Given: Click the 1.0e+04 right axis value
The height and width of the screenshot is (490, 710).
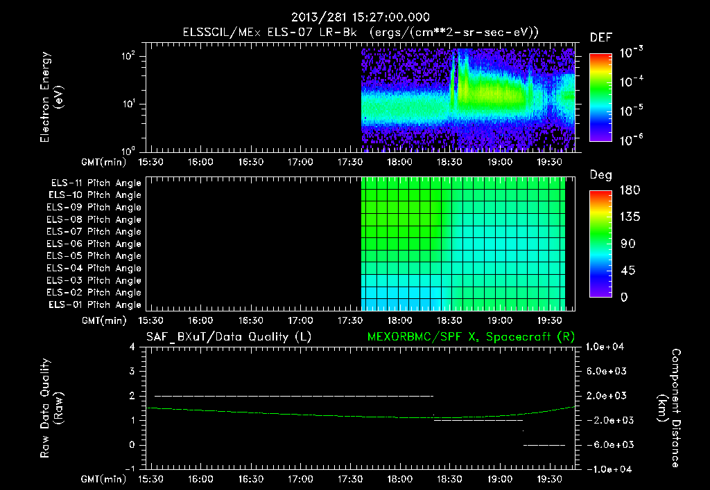Looking at the screenshot, I should (605, 347).
